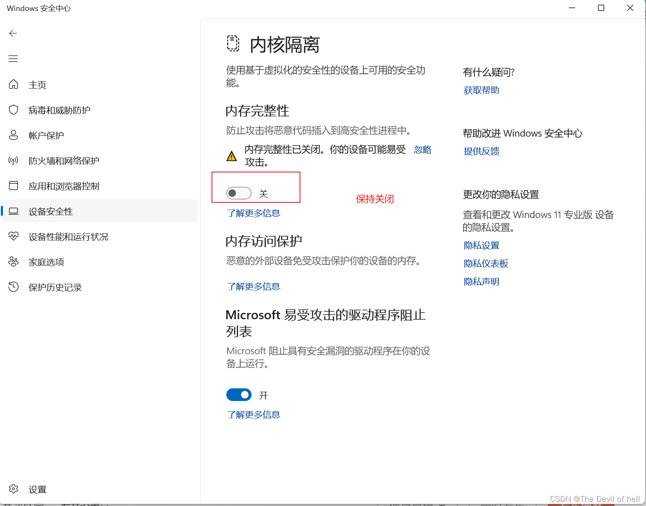Click the home icon in sidebar
The height and width of the screenshot is (506, 646).
(13, 84)
